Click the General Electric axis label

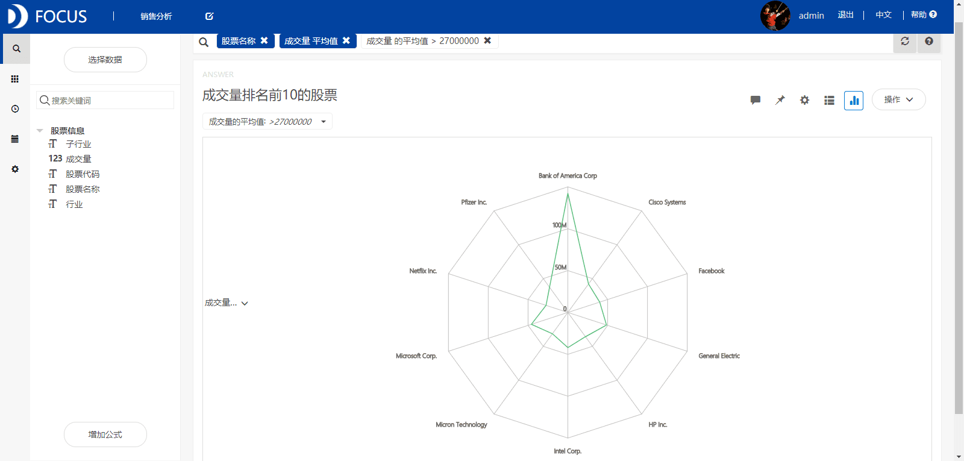click(x=719, y=356)
